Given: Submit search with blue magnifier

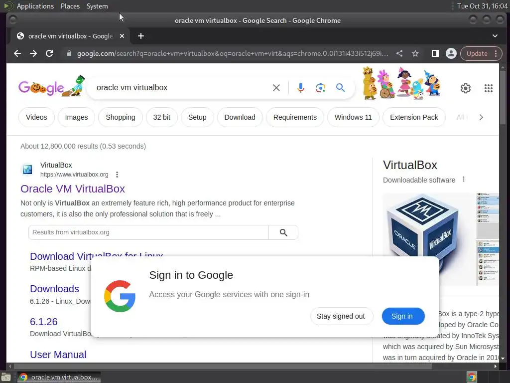Looking at the screenshot, I should (340, 88).
